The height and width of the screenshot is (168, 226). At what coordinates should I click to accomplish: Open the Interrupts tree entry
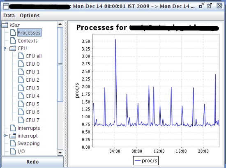click(x=29, y=128)
